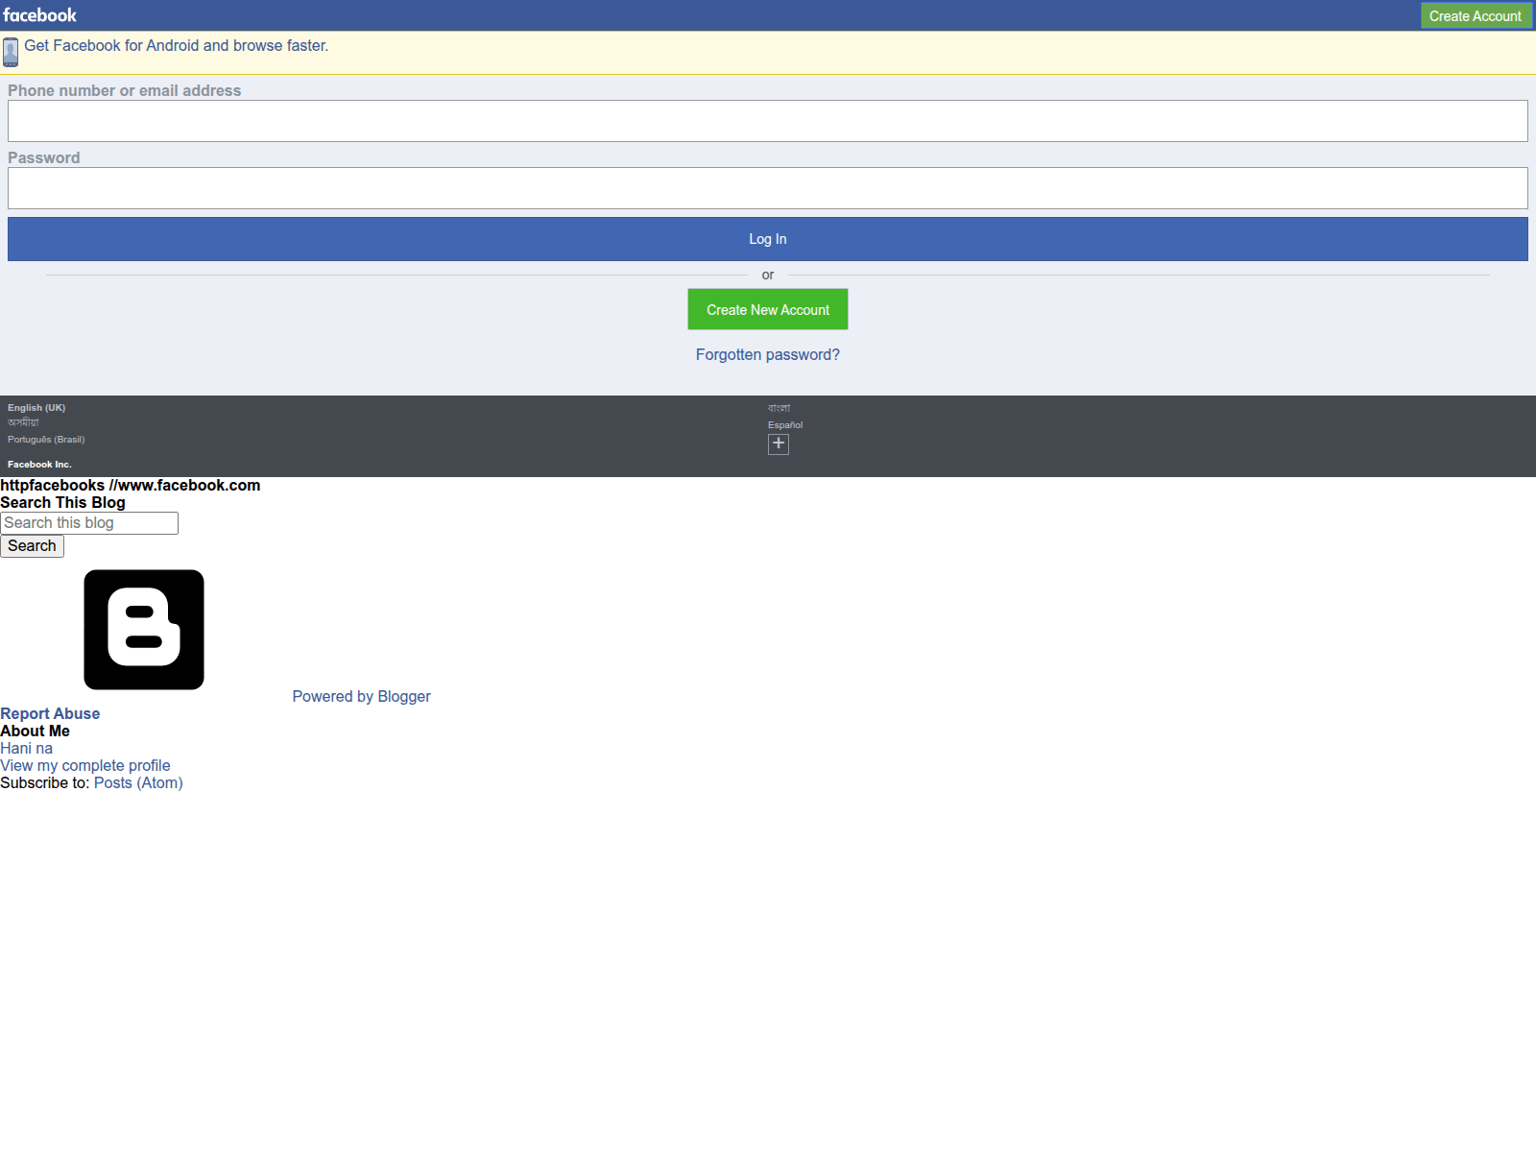Viewport: 1536px width, 1152px height.
Task: Click the blog Search button
Action: coord(32,546)
